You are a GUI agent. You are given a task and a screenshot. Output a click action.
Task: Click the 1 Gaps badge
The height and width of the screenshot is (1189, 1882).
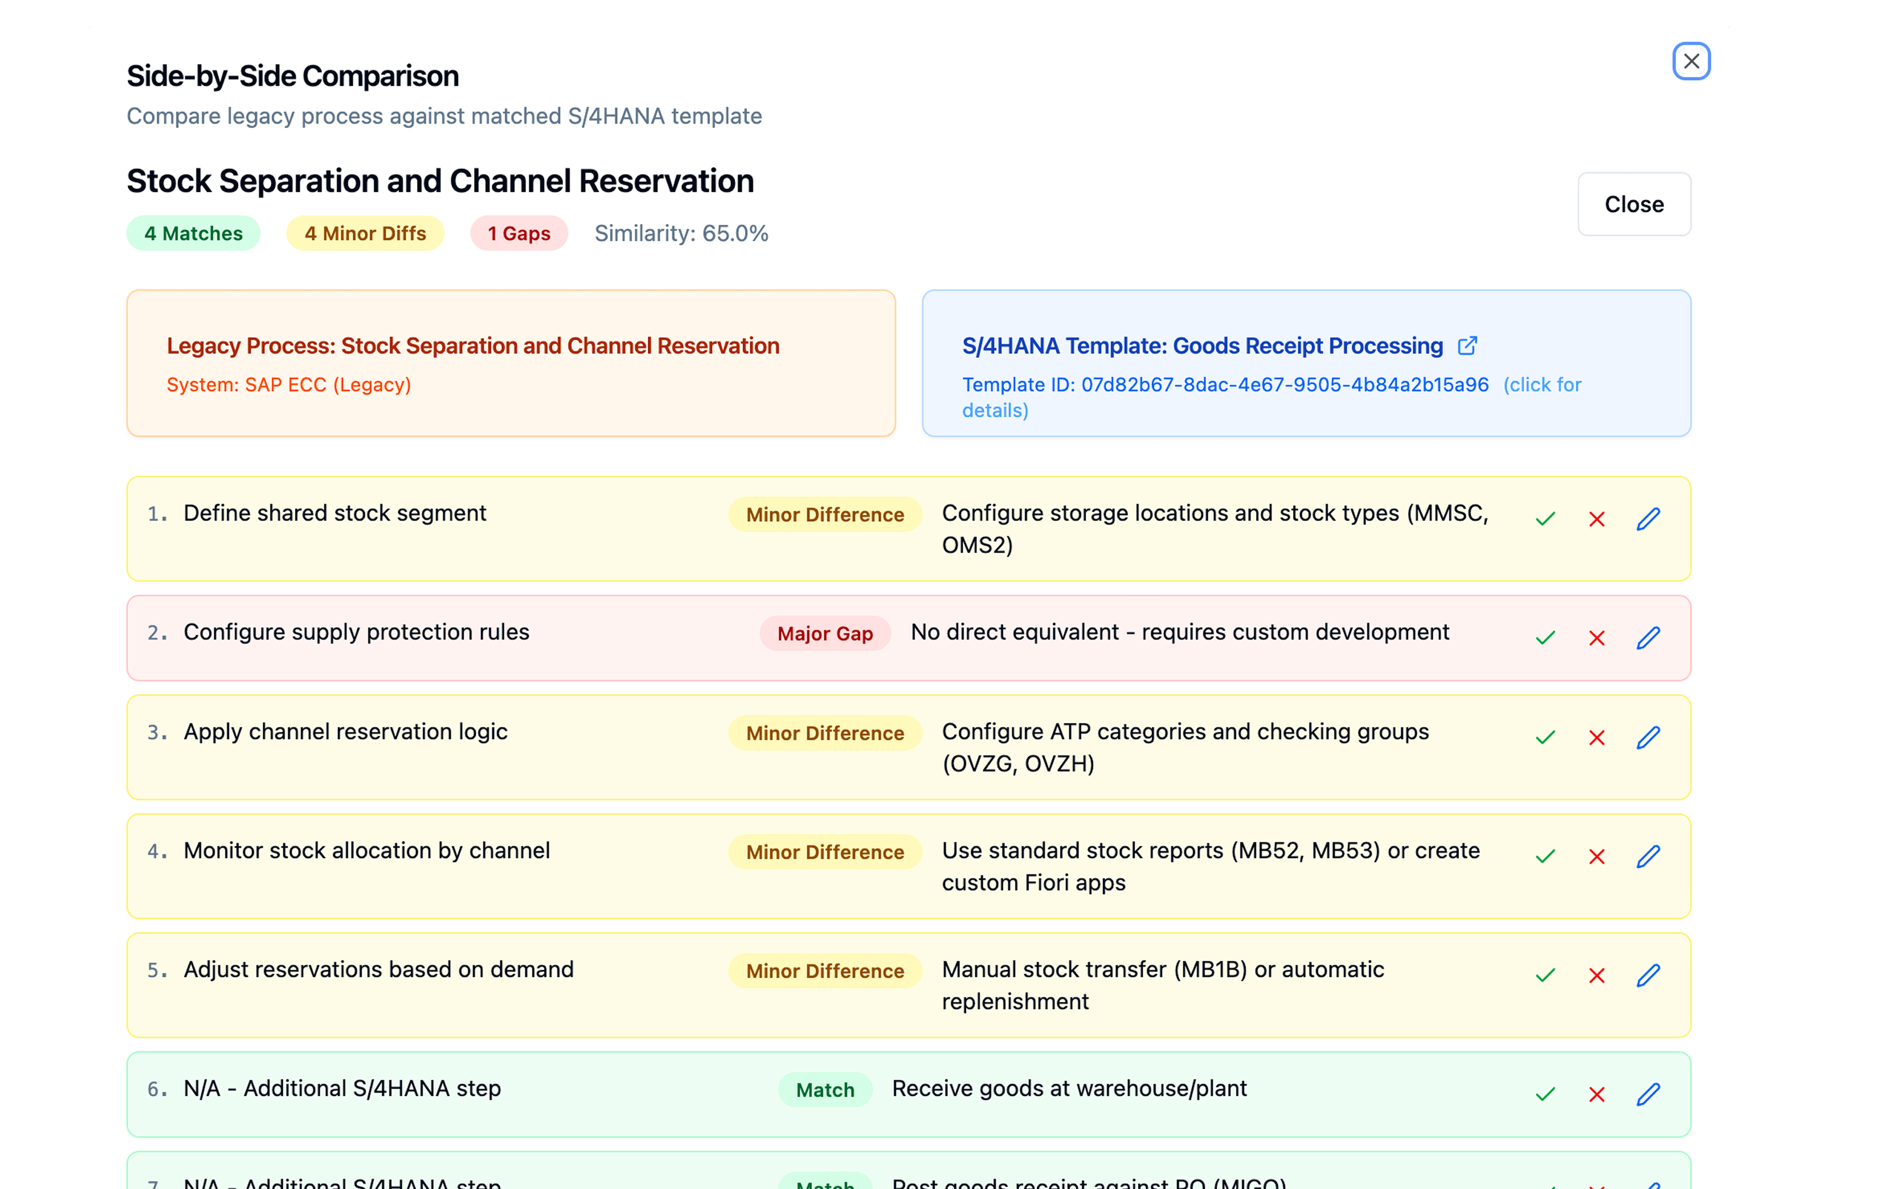[x=519, y=233]
